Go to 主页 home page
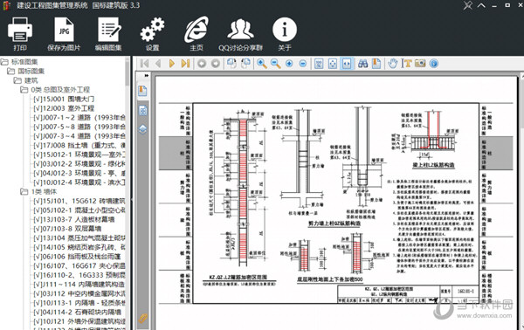Image resolution: width=524 pixels, height=330 pixels. point(196,34)
